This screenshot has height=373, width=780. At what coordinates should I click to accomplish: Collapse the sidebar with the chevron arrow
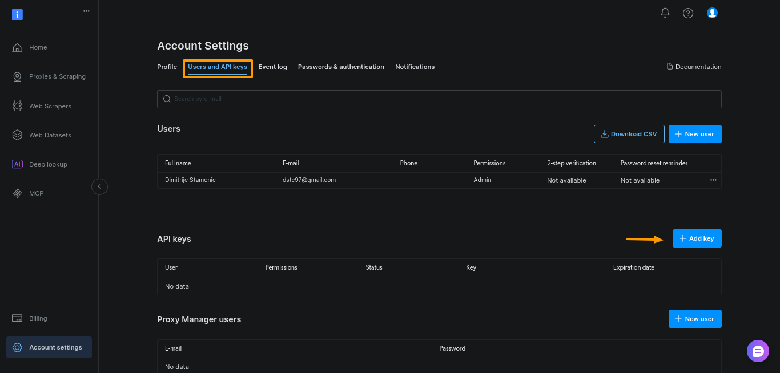pyautogui.click(x=99, y=186)
